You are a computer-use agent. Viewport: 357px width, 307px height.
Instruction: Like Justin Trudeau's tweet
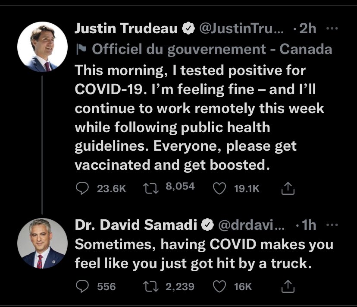(x=220, y=188)
